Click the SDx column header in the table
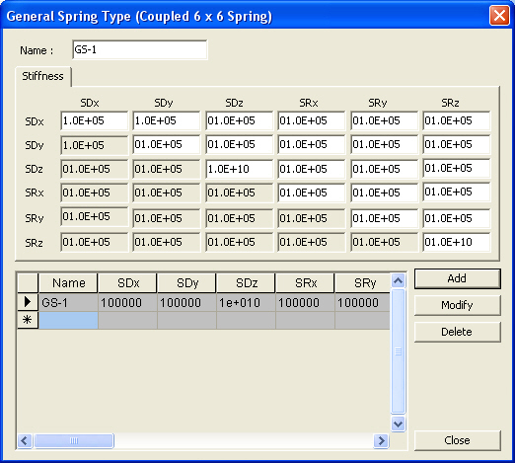This screenshot has height=463, width=515. (127, 283)
